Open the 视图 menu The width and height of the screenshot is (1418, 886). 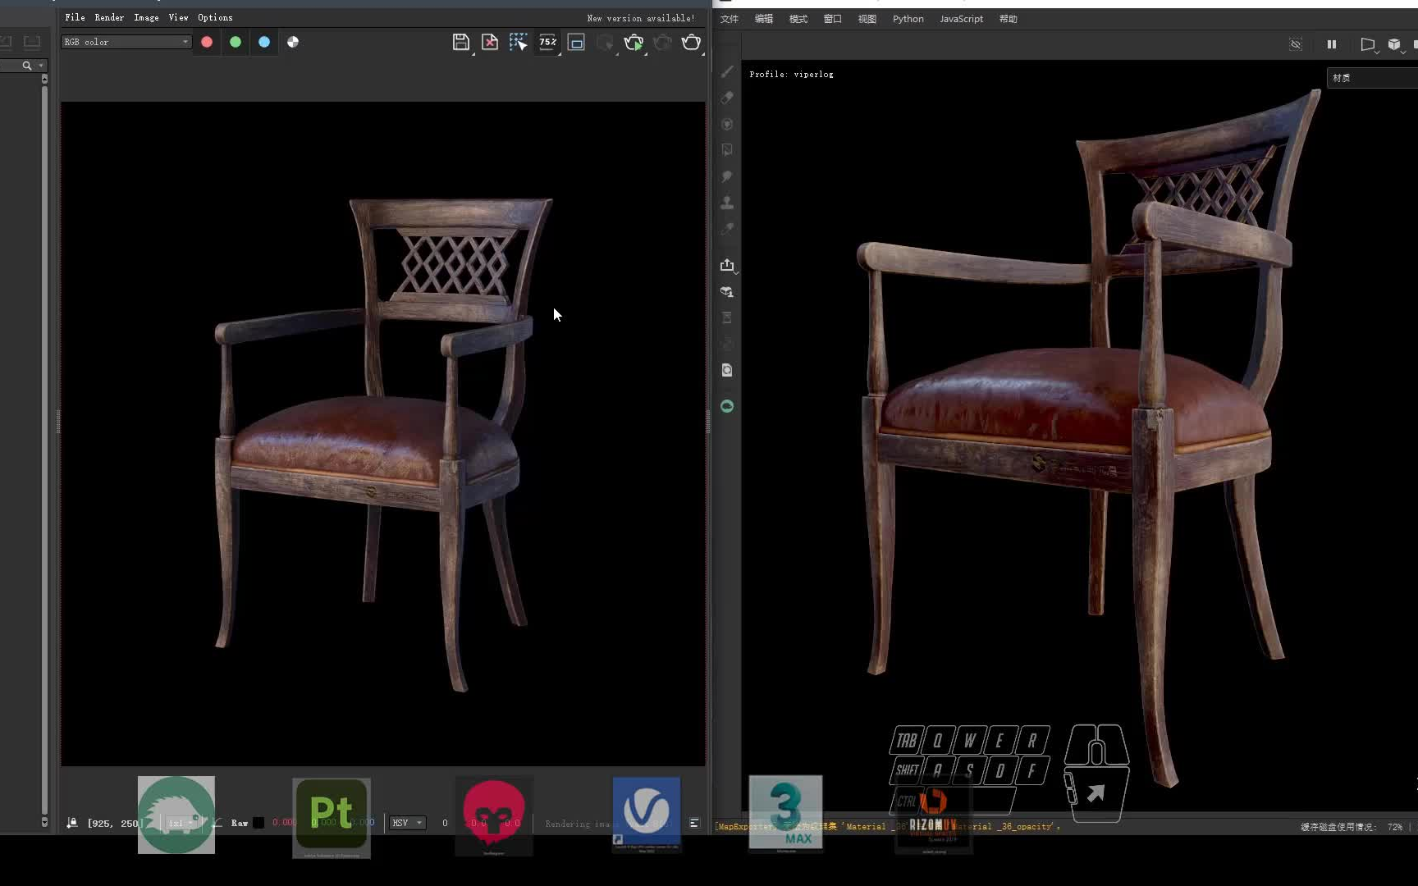click(867, 19)
